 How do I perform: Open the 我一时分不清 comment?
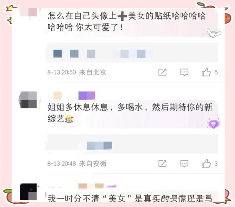pos(130,198)
